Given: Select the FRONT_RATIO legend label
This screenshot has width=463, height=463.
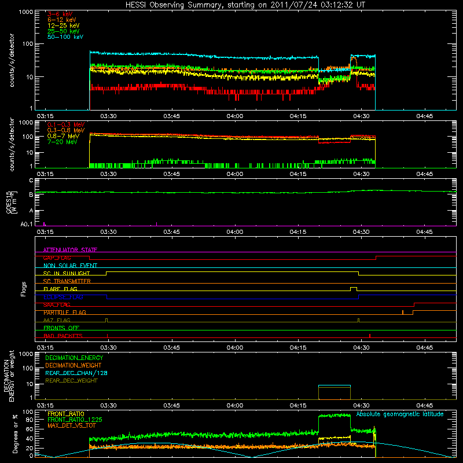Looking at the screenshot, I should pyautogui.click(x=66, y=414).
